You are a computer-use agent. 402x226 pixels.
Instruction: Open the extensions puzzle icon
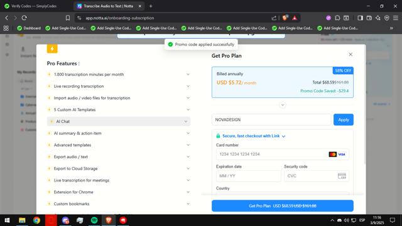pyautogui.click(x=337, y=18)
